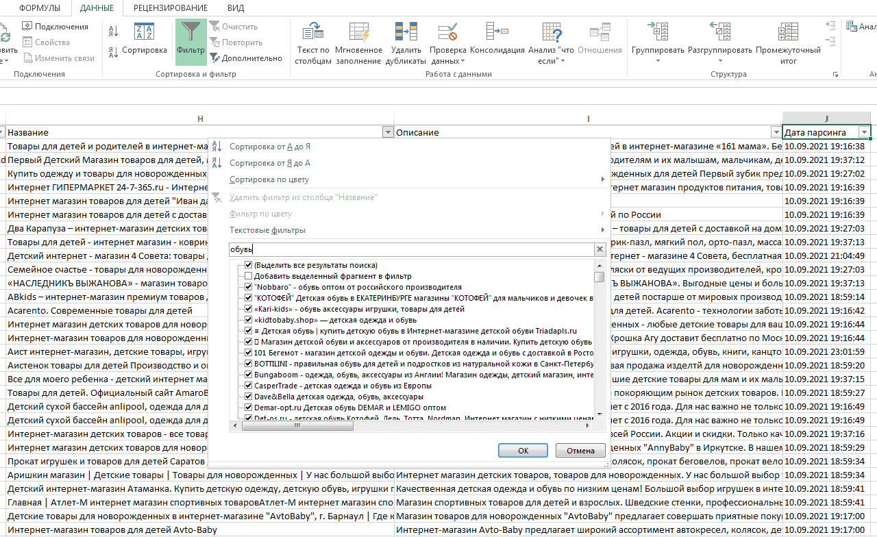Select cell 'Аришкин магазин | Детские товары'
Viewport: 877px width, 537px height.
point(200,475)
